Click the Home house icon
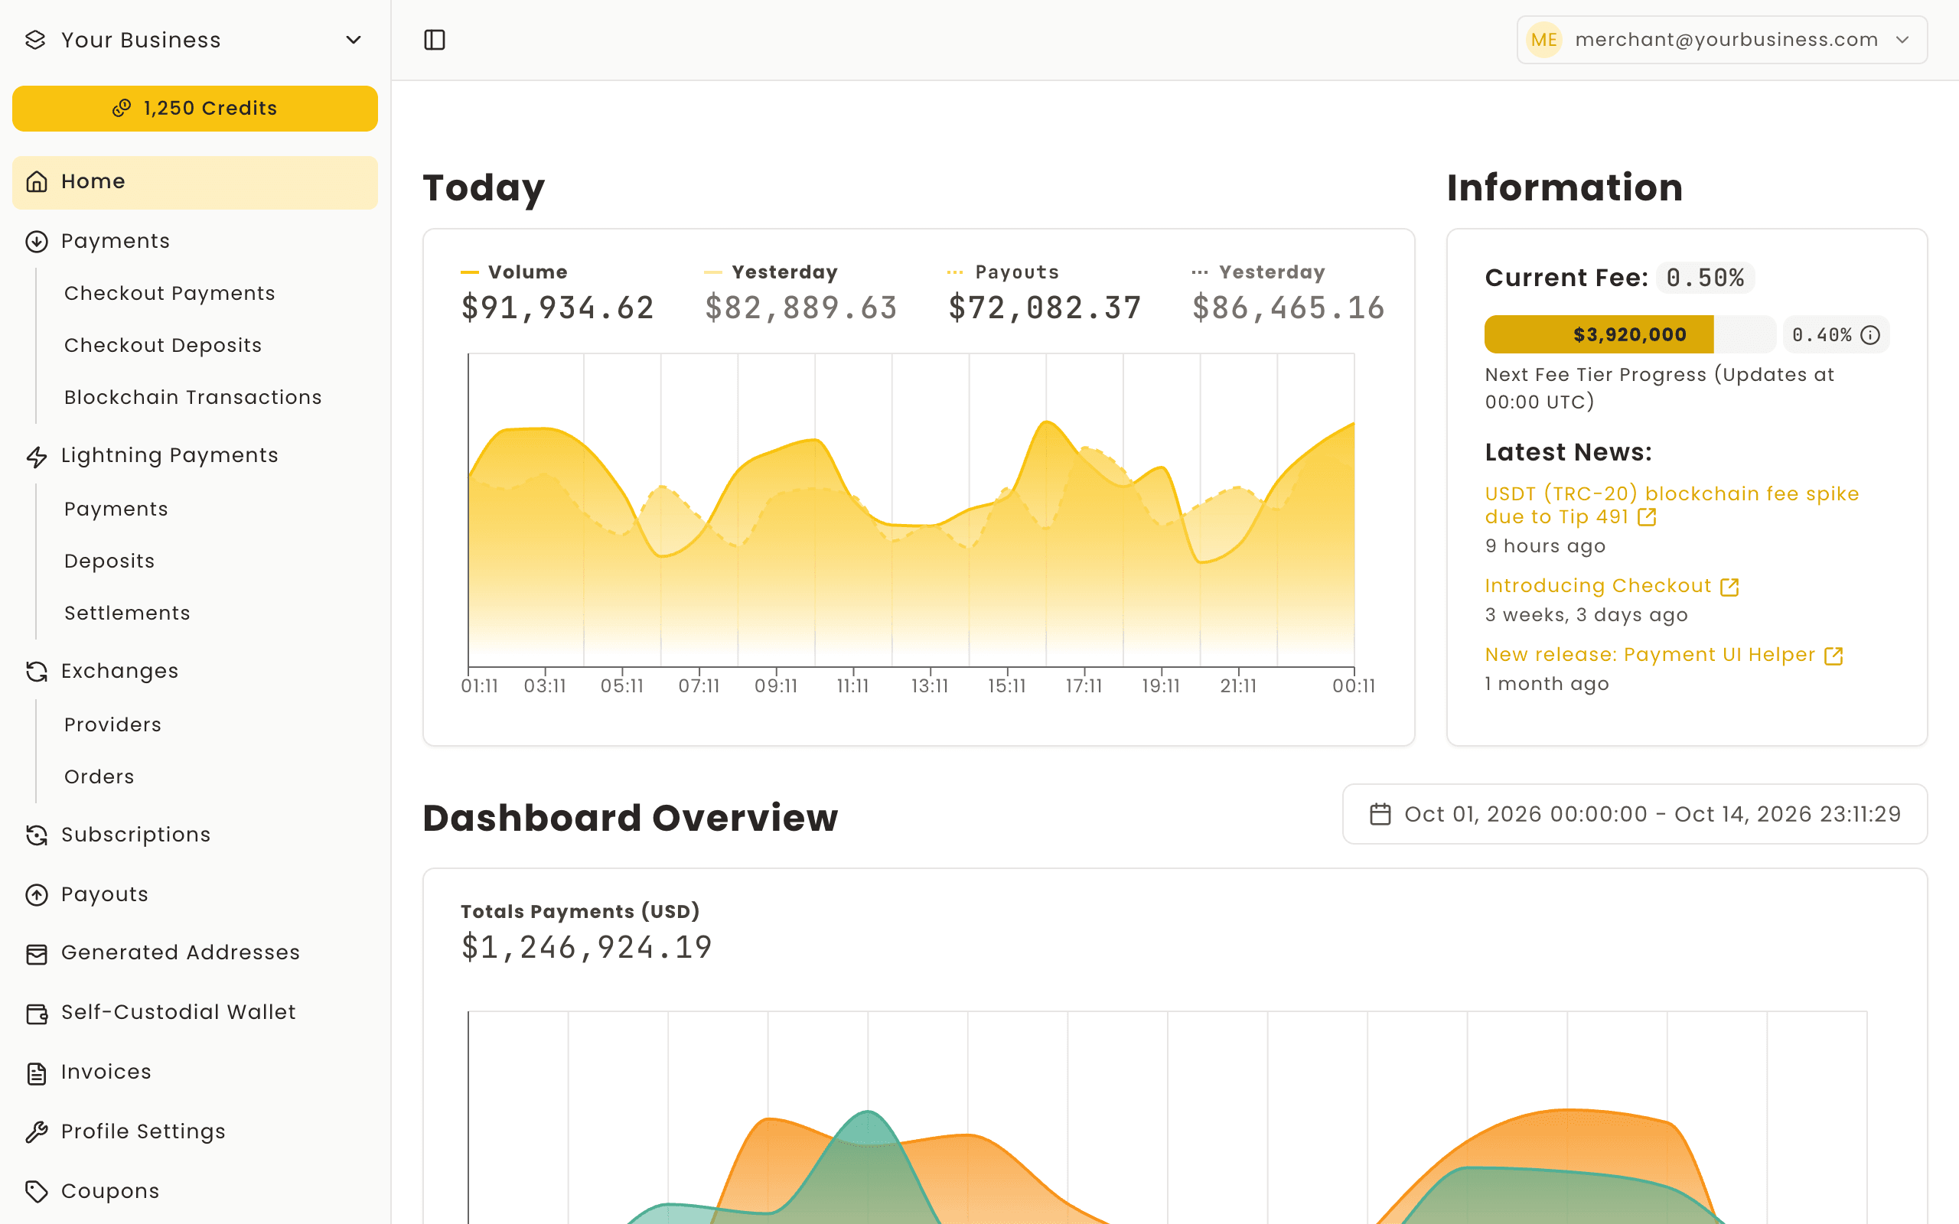 point(37,181)
